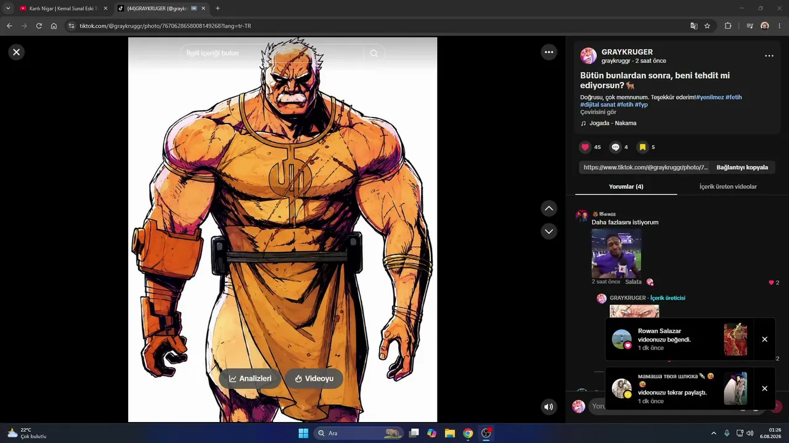Click the microphone icon in system tray
The image size is (789, 443).
(727, 433)
